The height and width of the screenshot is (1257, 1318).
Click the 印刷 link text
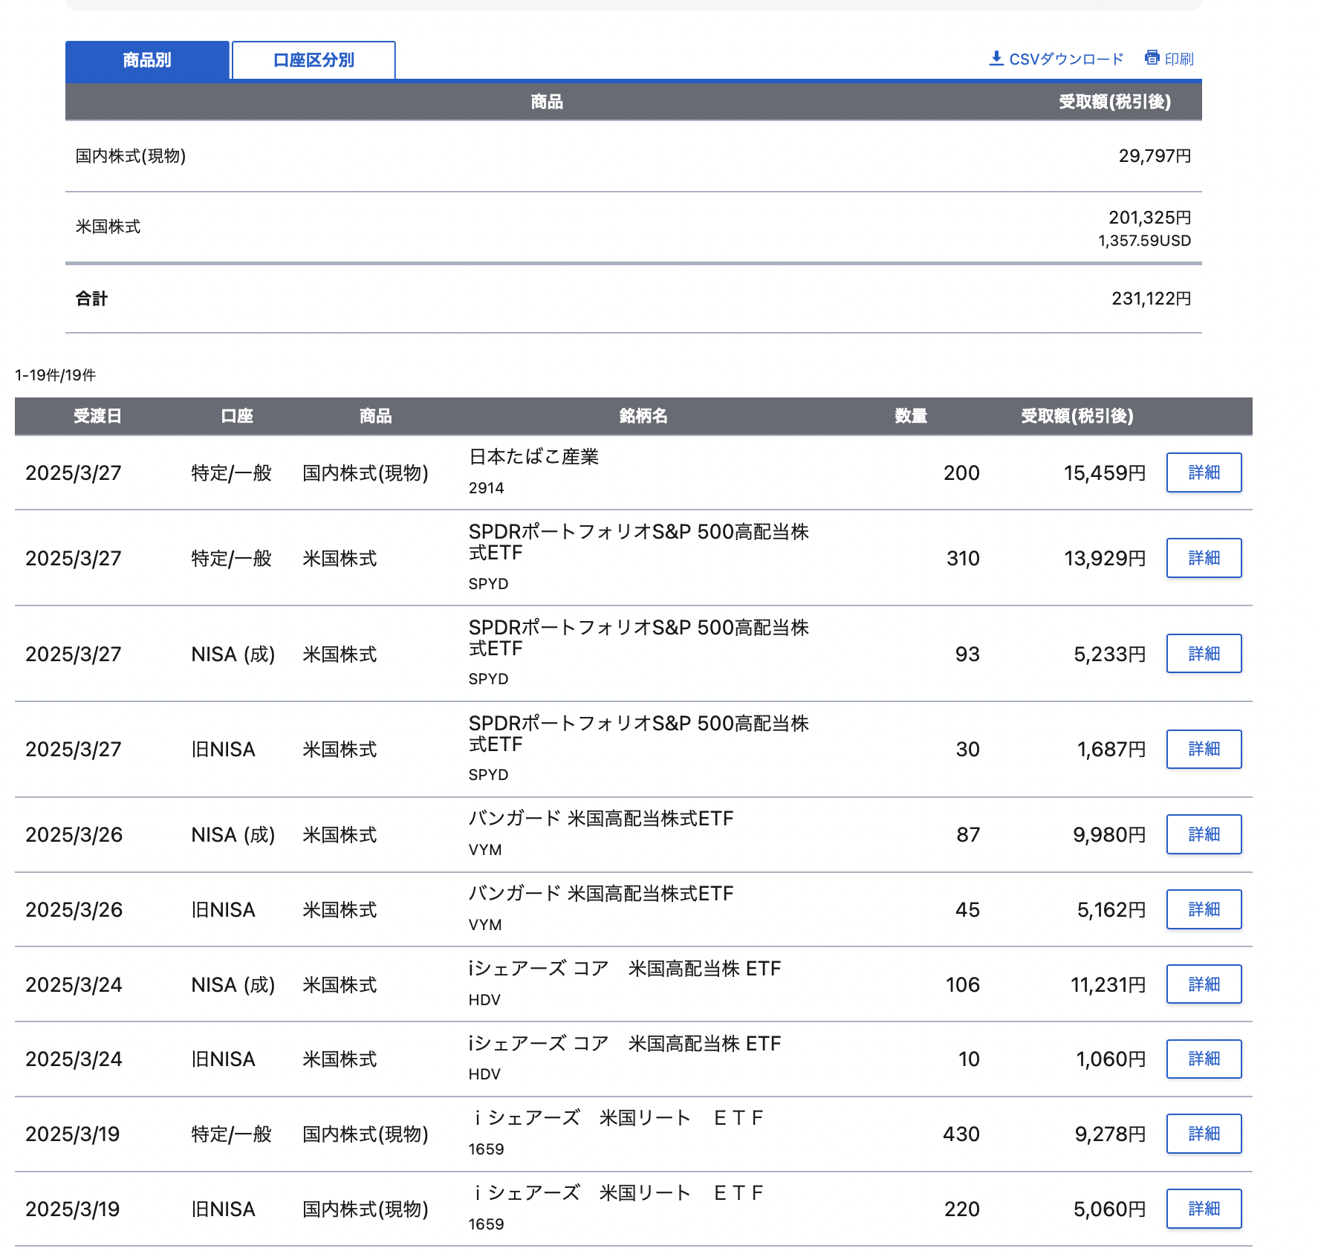tap(1179, 59)
